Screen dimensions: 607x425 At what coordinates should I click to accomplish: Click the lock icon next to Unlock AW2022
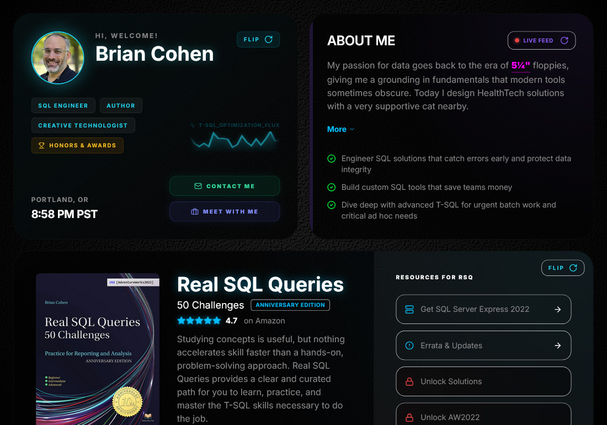click(x=409, y=418)
